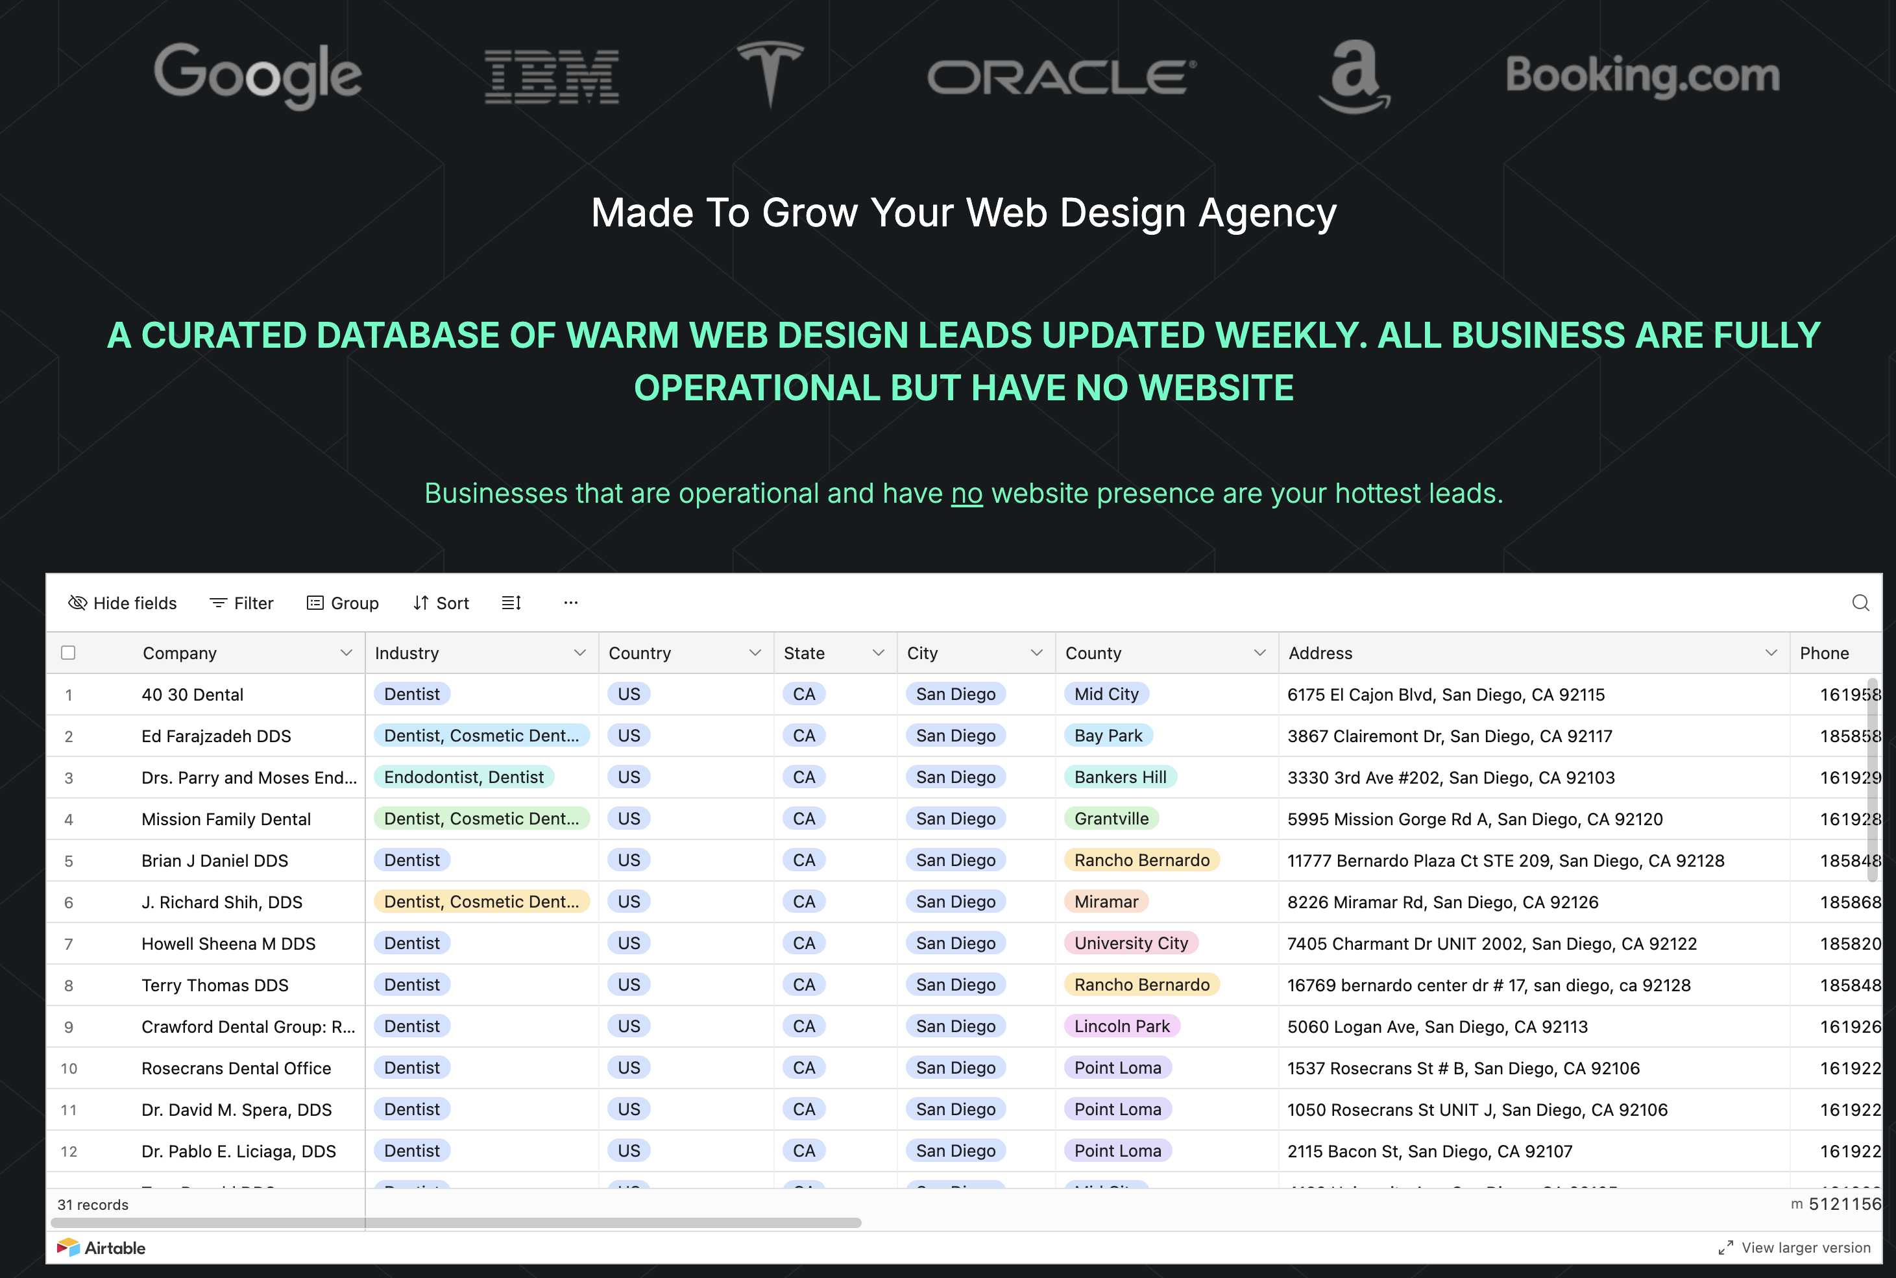Click the 'CA' state tag in row 9

coord(804,1026)
